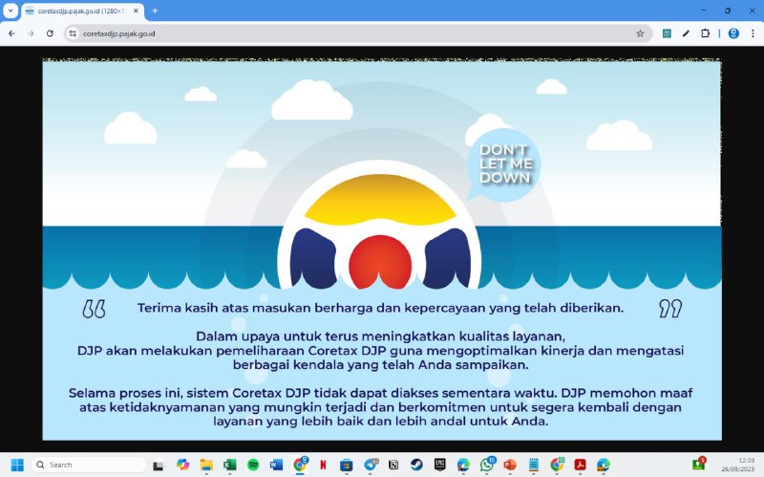The image size is (764, 477).
Task: Open WhatsApp from the taskbar
Action: 487,465
